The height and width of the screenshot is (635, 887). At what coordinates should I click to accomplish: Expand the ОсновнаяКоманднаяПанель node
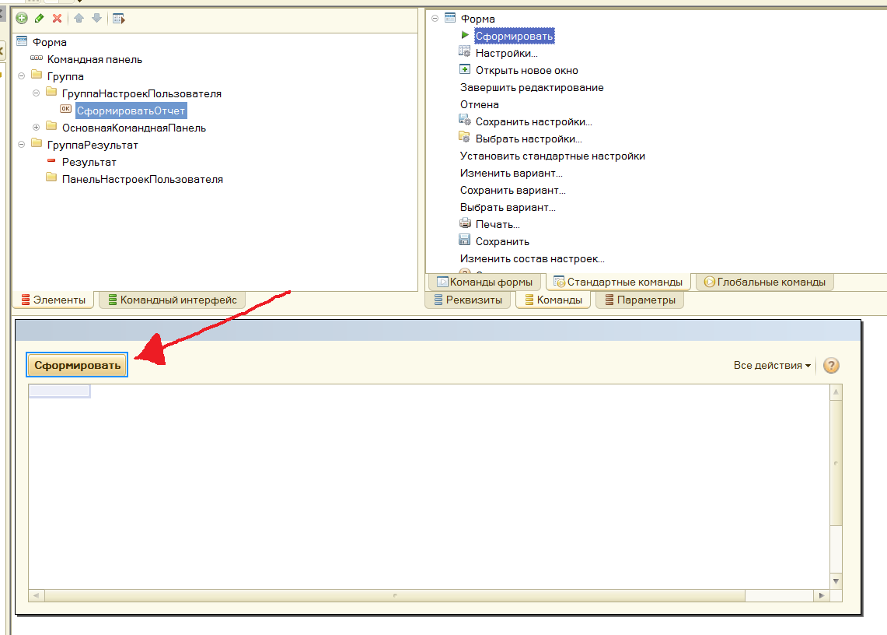click(x=36, y=128)
